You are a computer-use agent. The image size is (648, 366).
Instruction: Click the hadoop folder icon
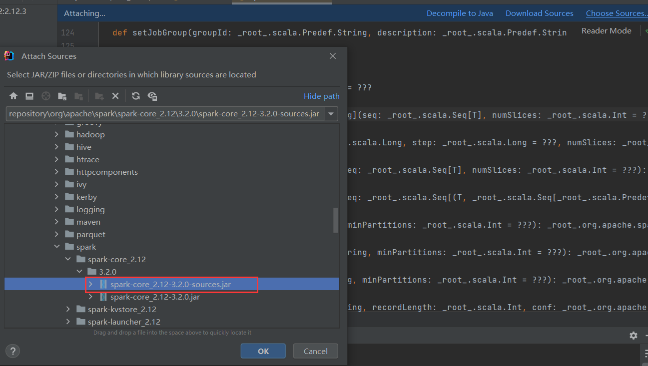click(69, 134)
